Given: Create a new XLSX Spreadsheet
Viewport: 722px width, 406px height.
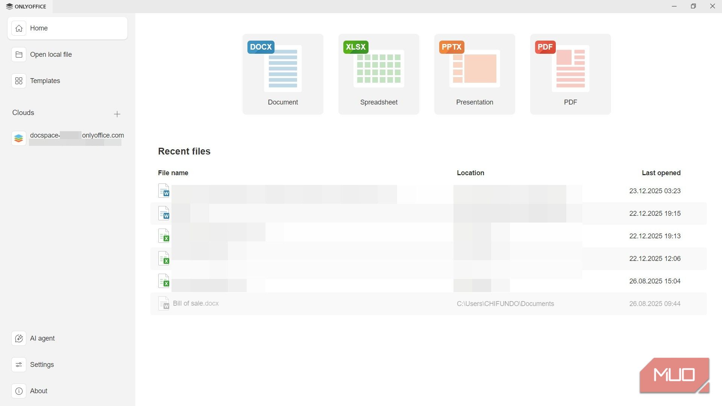Looking at the screenshot, I should pos(379,74).
